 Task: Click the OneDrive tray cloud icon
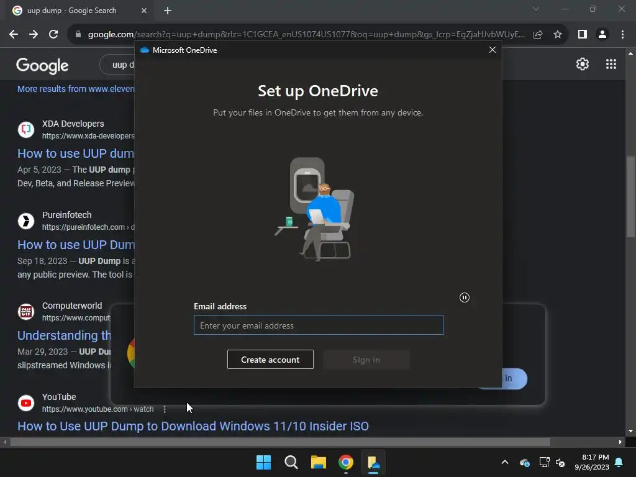pyautogui.click(x=524, y=463)
